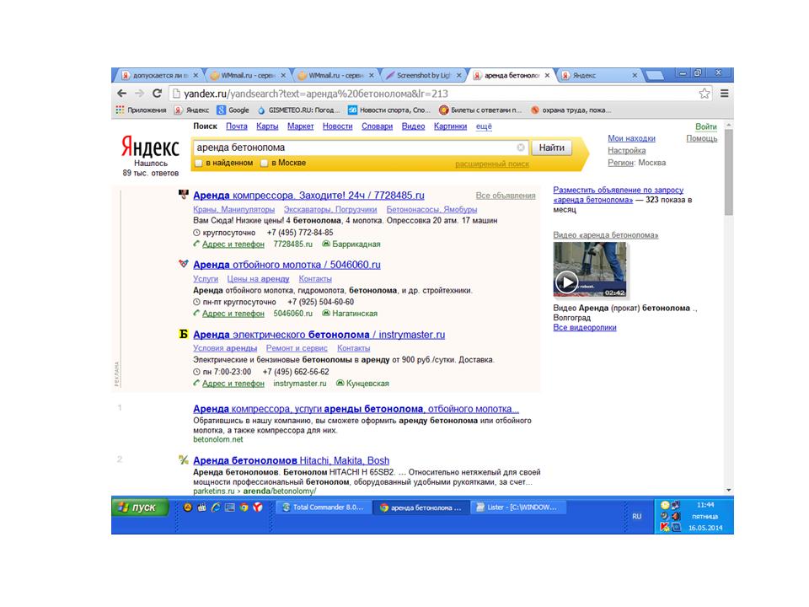The image size is (809, 607).
Task: Open result 'Аренда бетономолов Hitachi, Makita, Bosh'
Action: (x=291, y=460)
